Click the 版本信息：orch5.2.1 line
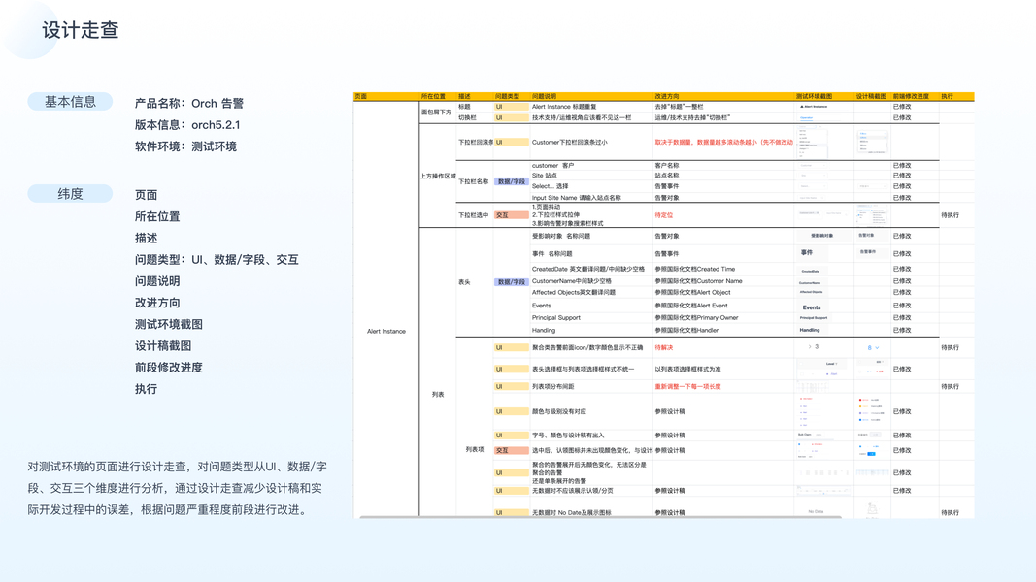Viewport: 1036px width, 582px height. (187, 125)
